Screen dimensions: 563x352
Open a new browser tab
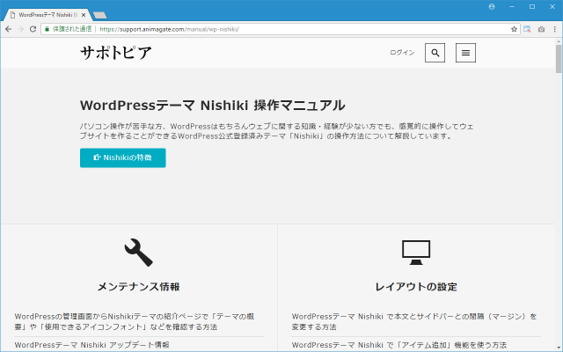tap(99, 15)
